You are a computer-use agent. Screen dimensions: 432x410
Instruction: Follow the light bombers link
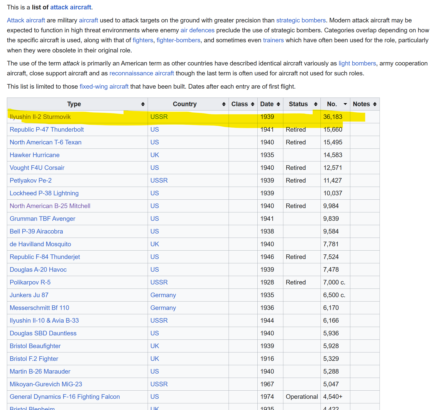pyautogui.click(x=357, y=63)
